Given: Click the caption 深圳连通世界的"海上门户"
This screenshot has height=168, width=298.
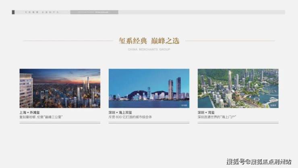Looking at the screenshot, I should (217, 117).
